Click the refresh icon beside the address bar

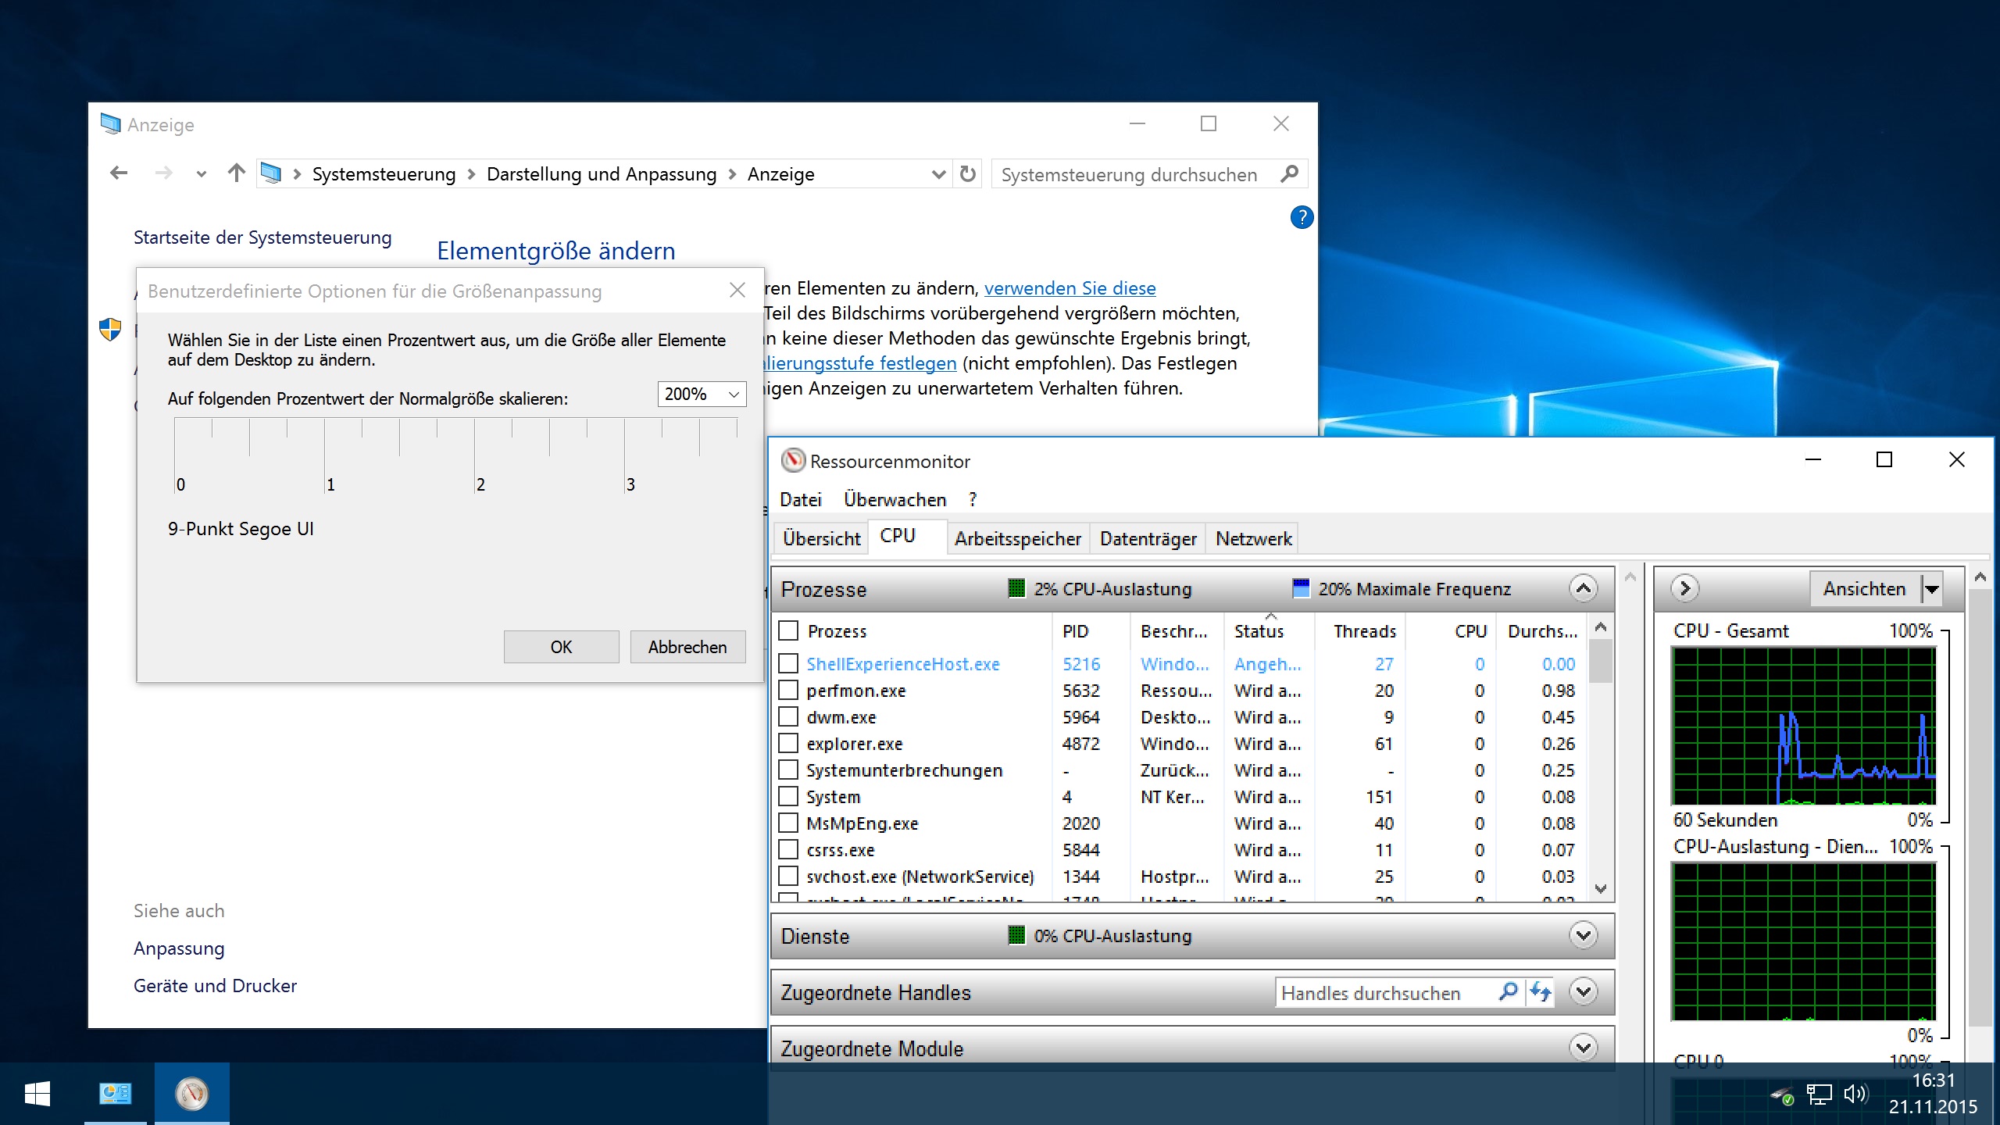(967, 173)
